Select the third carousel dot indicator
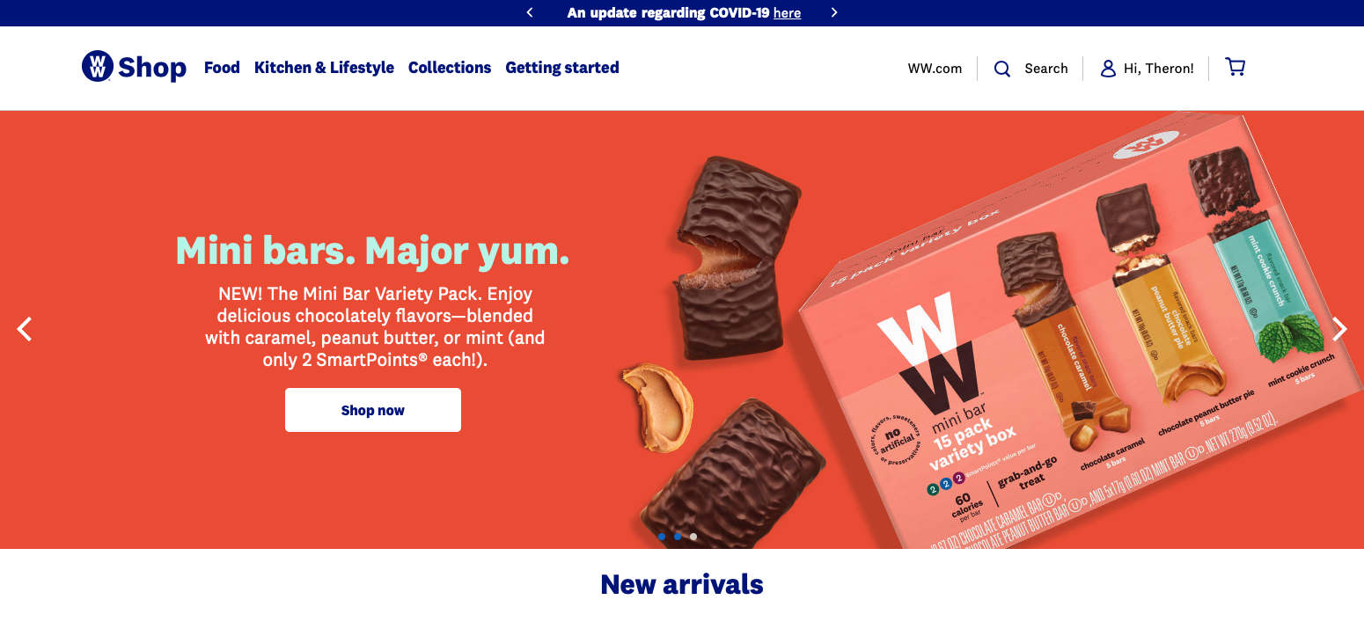The height and width of the screenshot is (629, 1364). pos(693,536)
